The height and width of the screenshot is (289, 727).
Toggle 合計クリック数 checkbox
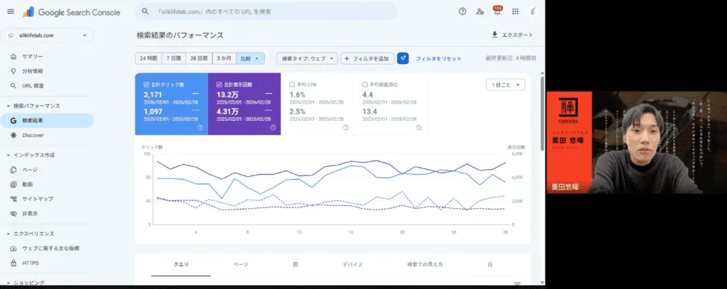pos(146,85)
